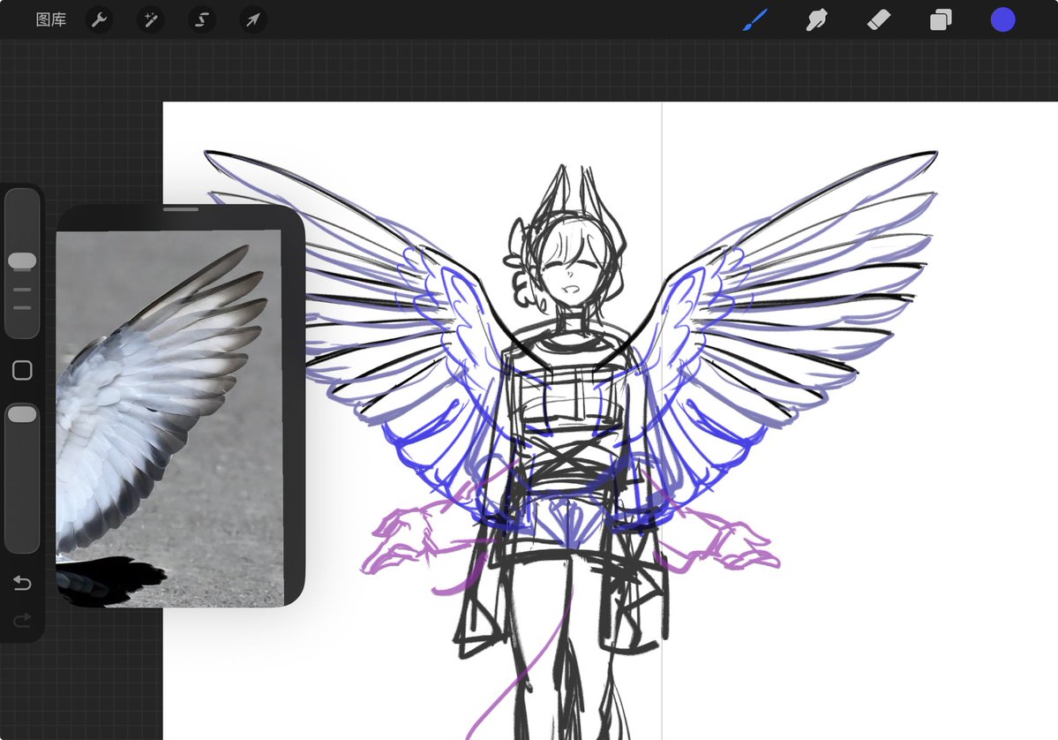Image resolution: width=1058 pixels, height=740 pixels.
Task: Tap the square Modify eyedropper button
Action: tap(22, 370)
